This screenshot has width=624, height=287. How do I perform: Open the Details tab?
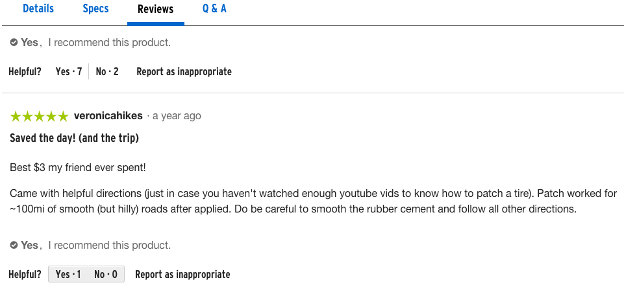point(38,9)
